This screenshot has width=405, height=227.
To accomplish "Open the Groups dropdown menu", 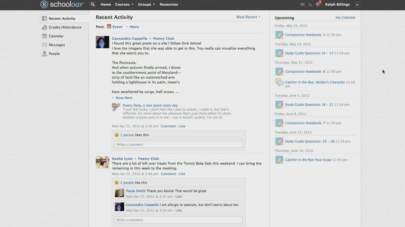I will pyautogui.click(x=146, y=4).
